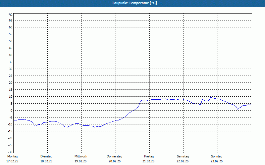Click the 10 y-axis label
The width and height of the screenshot is (265, 165).
11,96
